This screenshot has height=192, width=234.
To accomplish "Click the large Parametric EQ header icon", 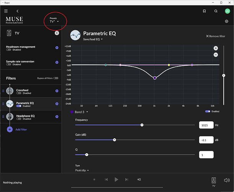I will tap(75, 35).
